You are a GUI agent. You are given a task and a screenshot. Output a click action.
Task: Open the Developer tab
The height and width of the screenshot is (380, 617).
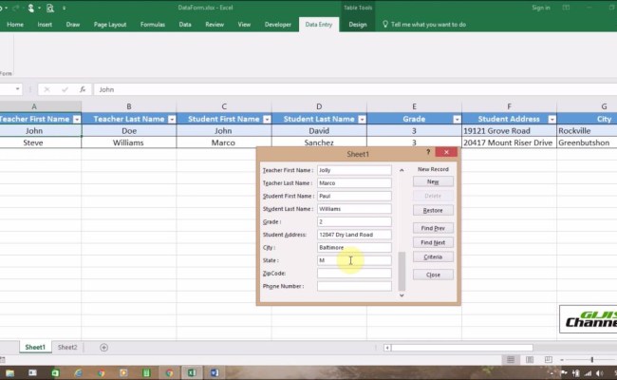click(278, 25)
